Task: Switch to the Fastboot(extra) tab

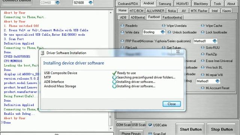Action: [x=172, y=18]
